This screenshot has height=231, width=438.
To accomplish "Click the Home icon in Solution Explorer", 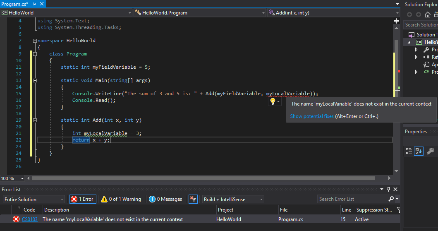I will pos(427,15).
